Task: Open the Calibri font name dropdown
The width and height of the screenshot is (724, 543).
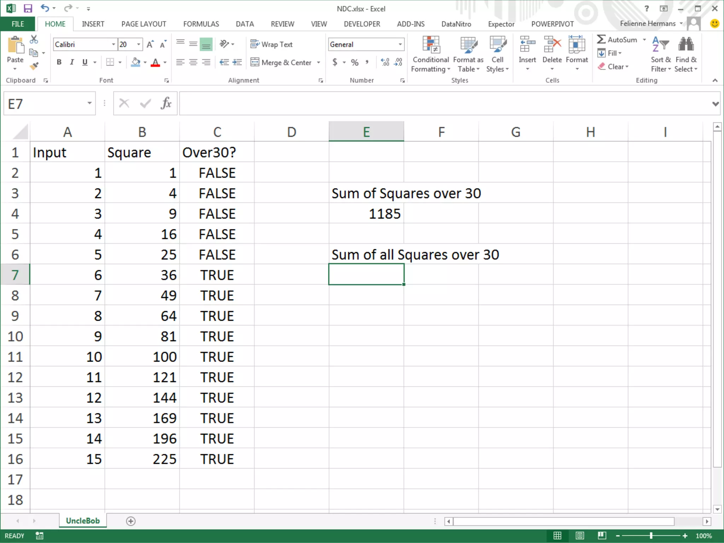Action: tap(113, 45)
